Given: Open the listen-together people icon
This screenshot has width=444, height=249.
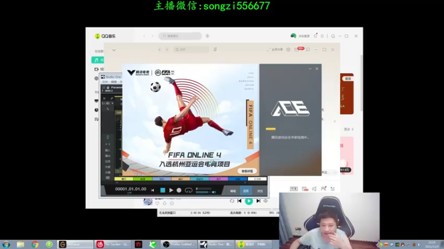Looking at the screenshot, I should (x=324, y=188).
